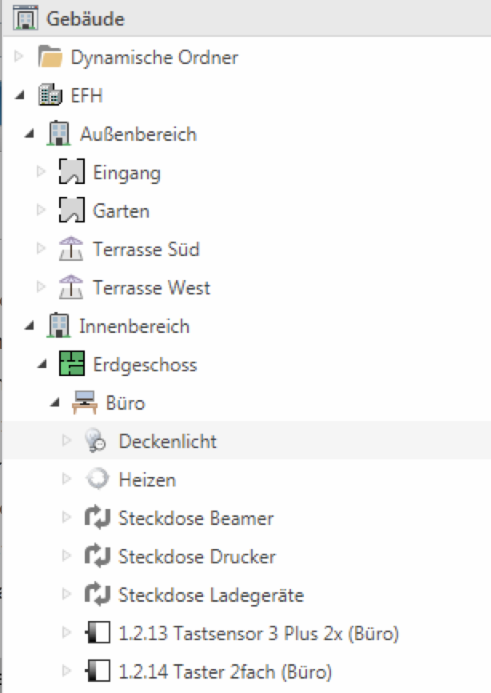491x693 pixels.
Task: Expand the Steckdose Drucker function
Action: tap(67, 557)
